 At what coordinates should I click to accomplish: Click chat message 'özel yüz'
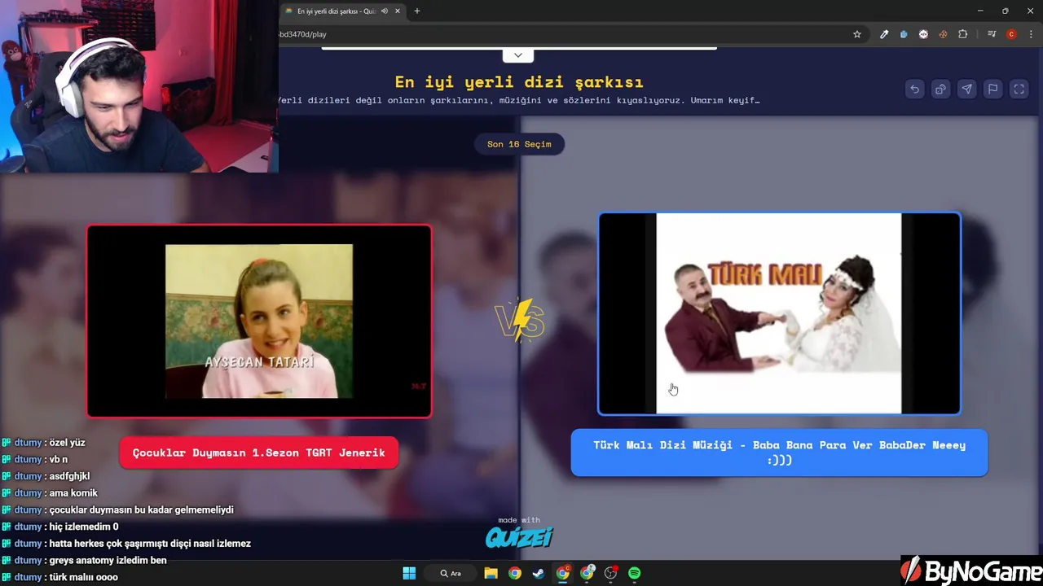pos(67,443)
